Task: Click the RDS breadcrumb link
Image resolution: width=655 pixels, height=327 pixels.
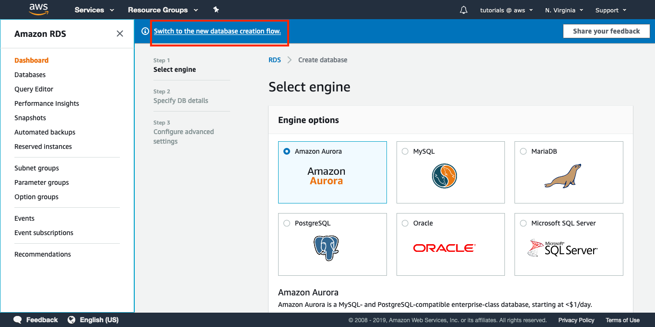Action: [275, 60]
